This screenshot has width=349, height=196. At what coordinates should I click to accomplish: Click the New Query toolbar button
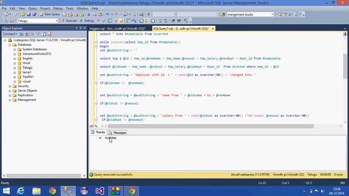[x=50, y=14]
